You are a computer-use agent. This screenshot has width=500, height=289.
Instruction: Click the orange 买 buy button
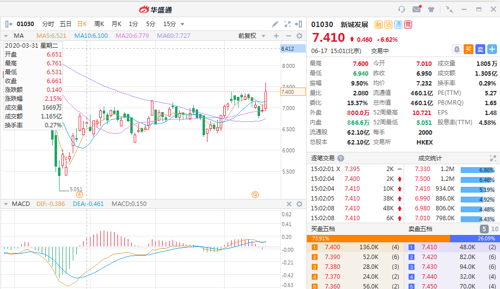click(469, 49)
